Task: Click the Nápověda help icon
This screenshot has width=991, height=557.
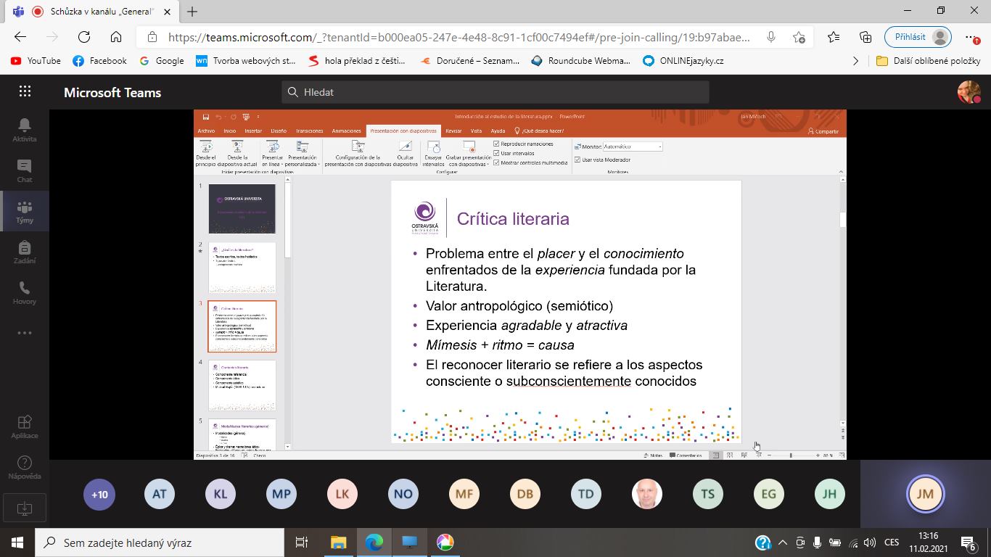Action: (x=25, y=467)
